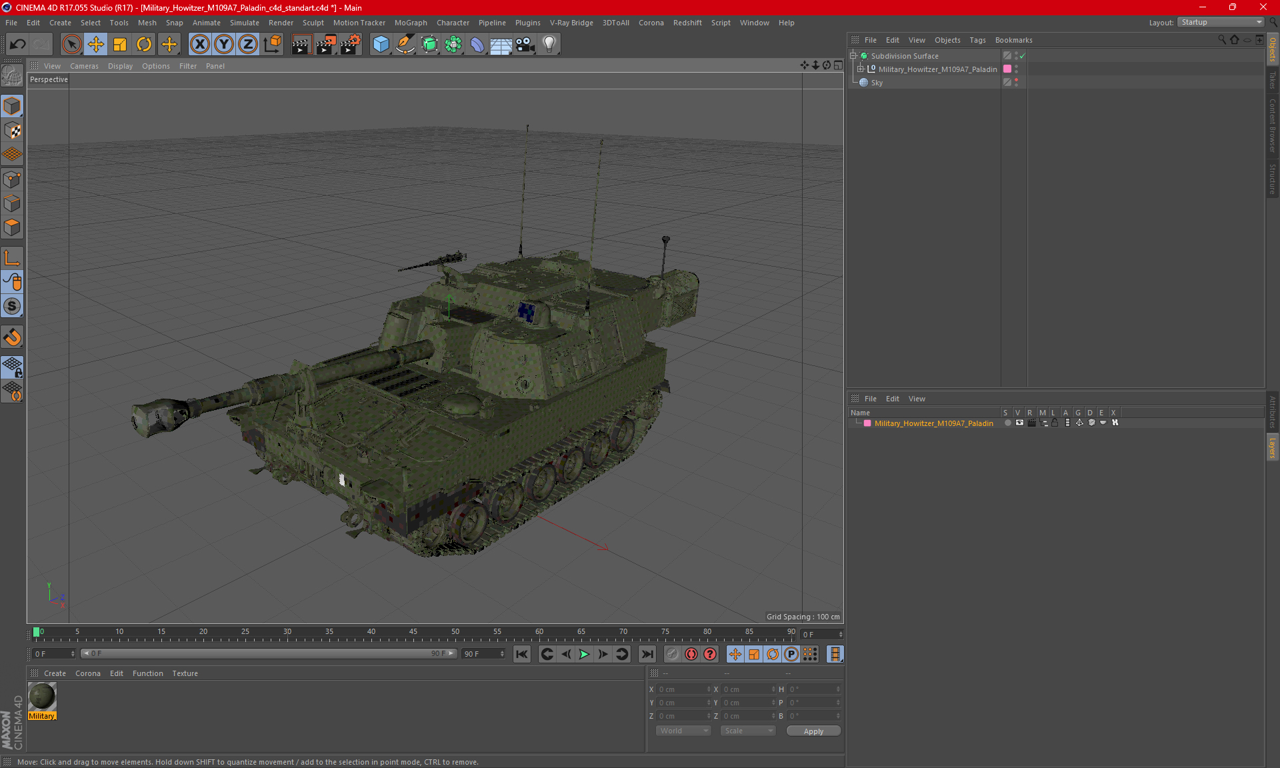Open the viewport Cameras menu

point(84,66)
